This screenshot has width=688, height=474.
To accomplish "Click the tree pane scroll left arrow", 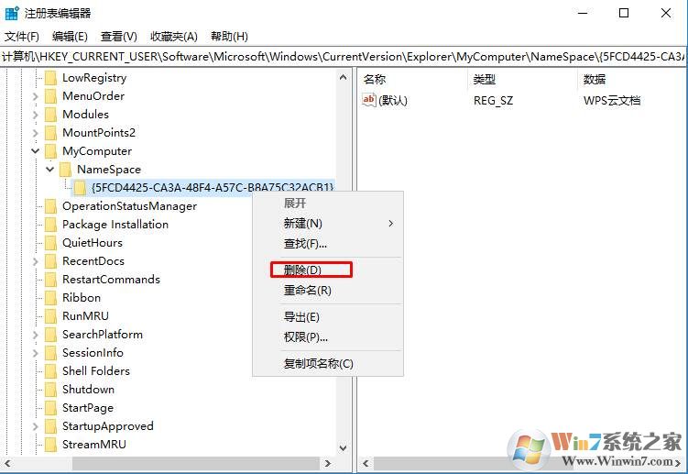I will pyautogui.click(x=7, y=464).
